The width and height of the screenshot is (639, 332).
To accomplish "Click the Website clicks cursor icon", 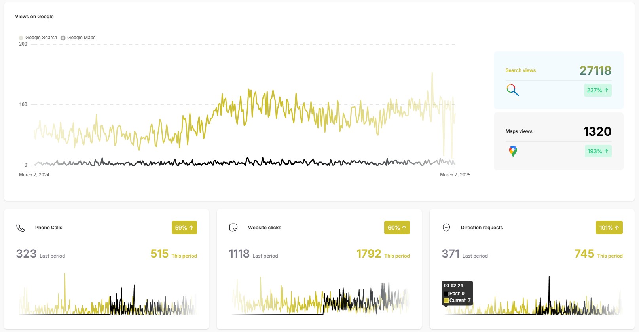I will point(233,228).
